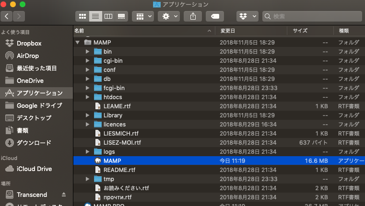
Task: Open 最近使った項目 in the sidebar
Action: pyautogui.click(x=36, y=68)
